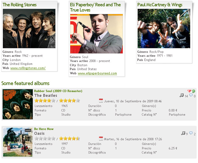Open The Rolling Stones artist title
The width and height of the screenshot is (198, 163).
19,5
